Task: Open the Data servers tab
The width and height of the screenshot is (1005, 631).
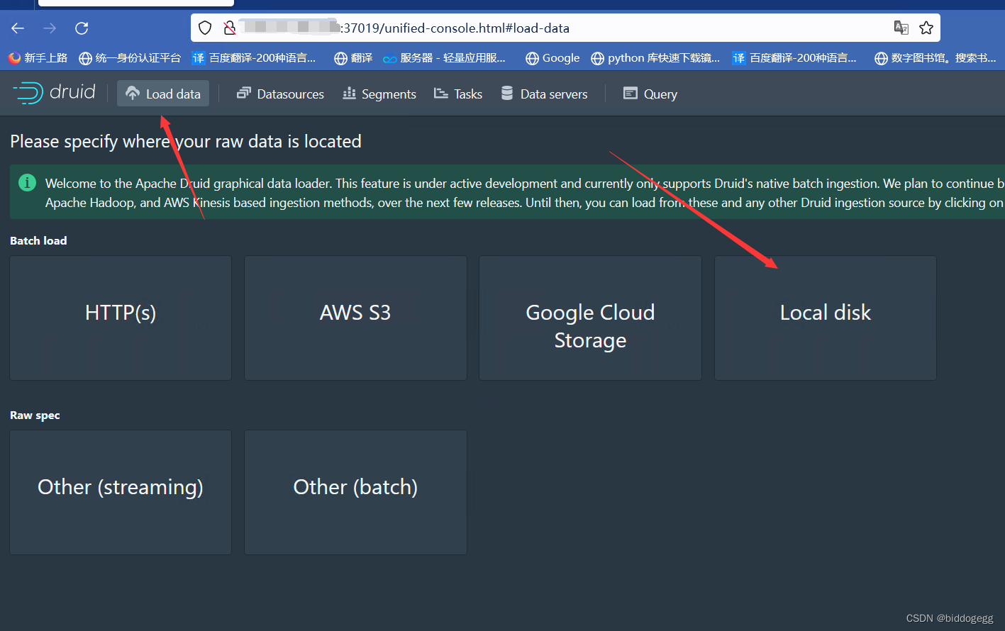Action: (x=544, y=94)
